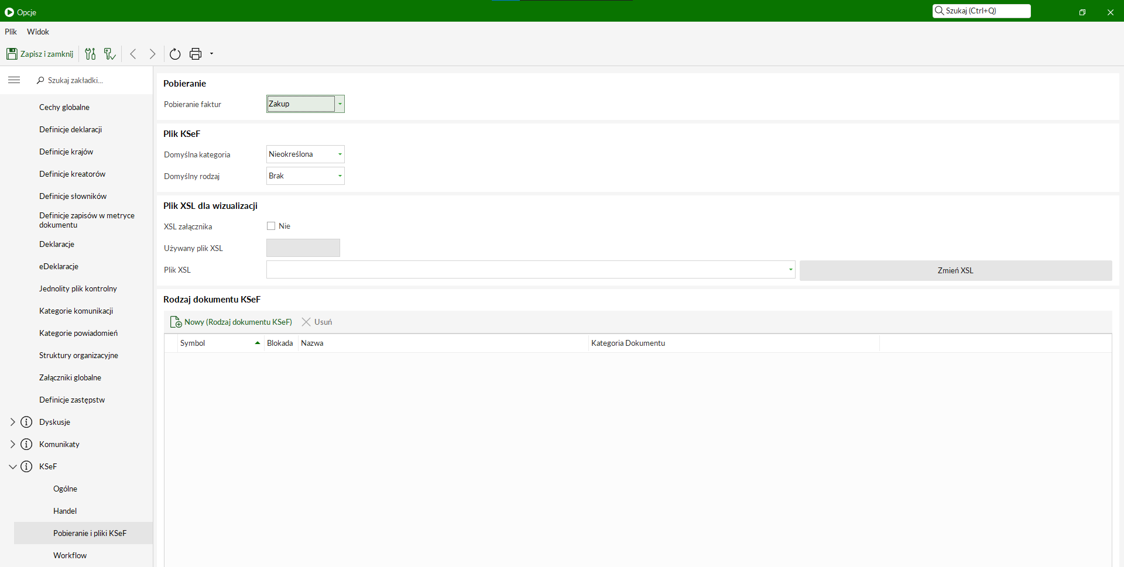
Task: Go forward with the right arrow
Action: (152, 54)
